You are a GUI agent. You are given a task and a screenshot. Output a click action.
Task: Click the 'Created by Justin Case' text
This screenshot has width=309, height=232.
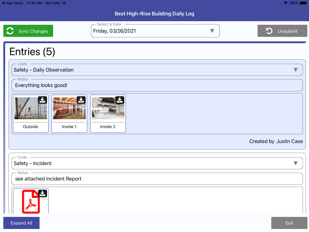pyautogui.click(x=276, y=141)
